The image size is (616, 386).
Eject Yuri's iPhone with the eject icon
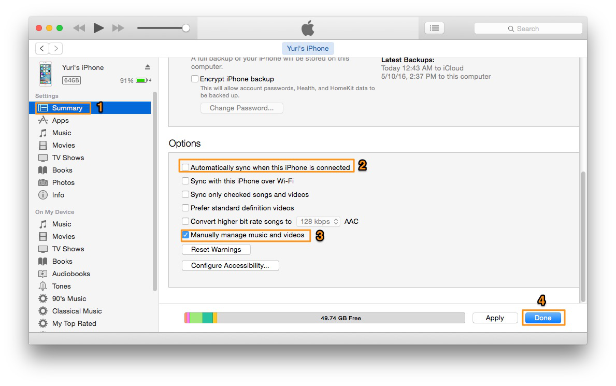click(x=147, y=67)
